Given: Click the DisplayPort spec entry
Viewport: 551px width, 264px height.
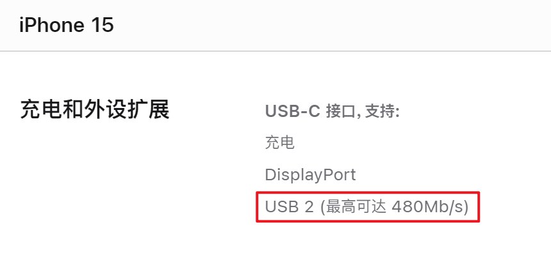Looking at the screenshot, I should point(310,175).
